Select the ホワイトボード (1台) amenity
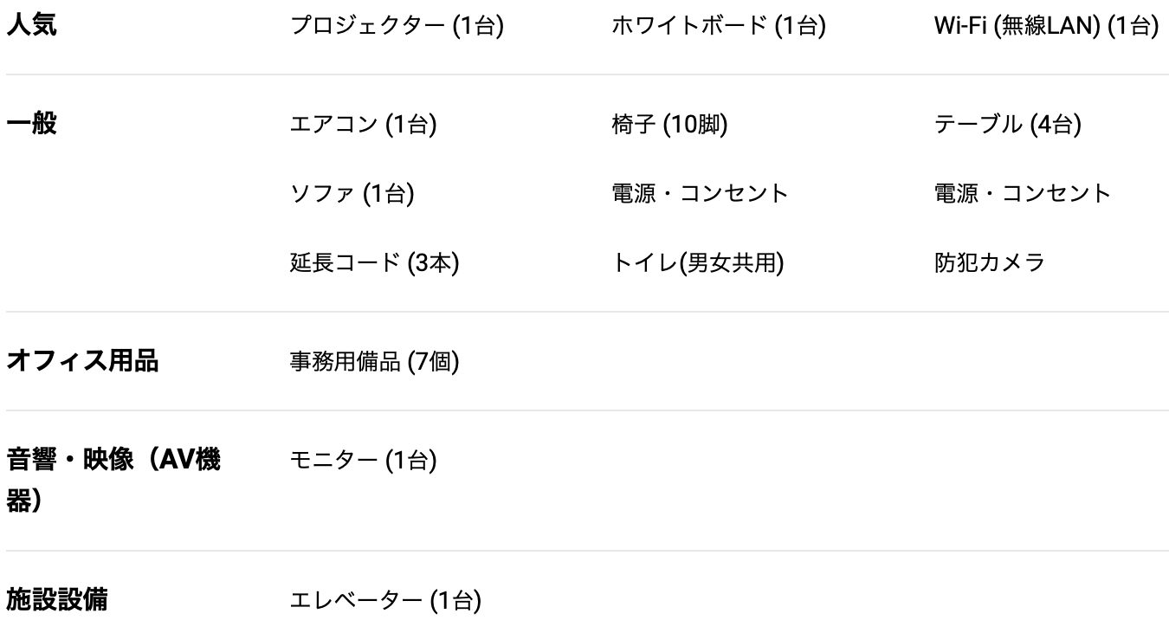1169x633 pixels. click(x=719, y=26)
